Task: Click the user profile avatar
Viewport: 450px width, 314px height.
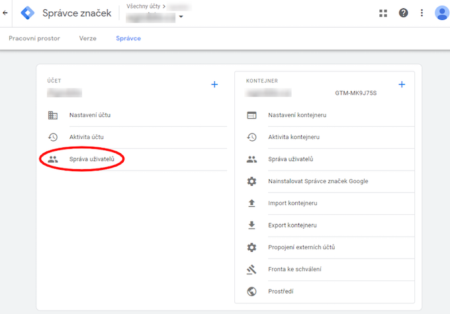Action: pos(442,13)
